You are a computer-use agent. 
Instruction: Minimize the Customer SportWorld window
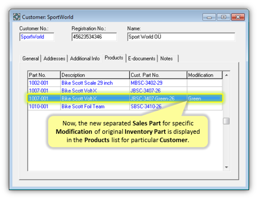[x=209, y=17]
